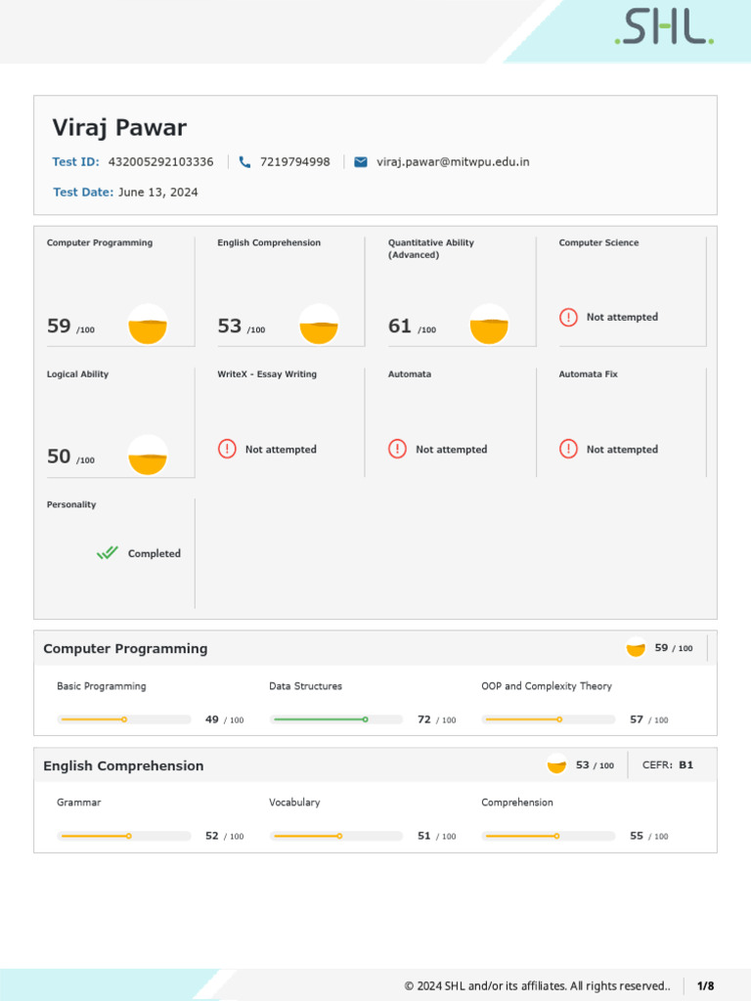Click the Logical Ability score gauge
Screen dimensions: 751x1001
coord(148,456)
